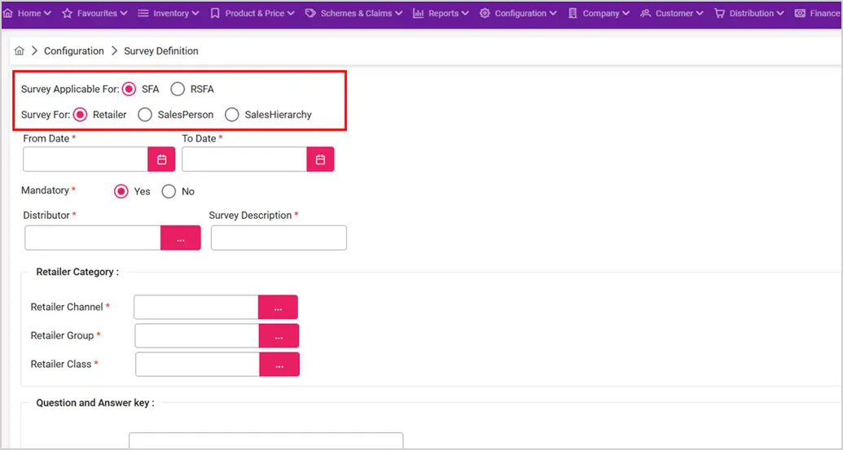
Task: Set Mandatory to No
Action: (x=169, y=192)
